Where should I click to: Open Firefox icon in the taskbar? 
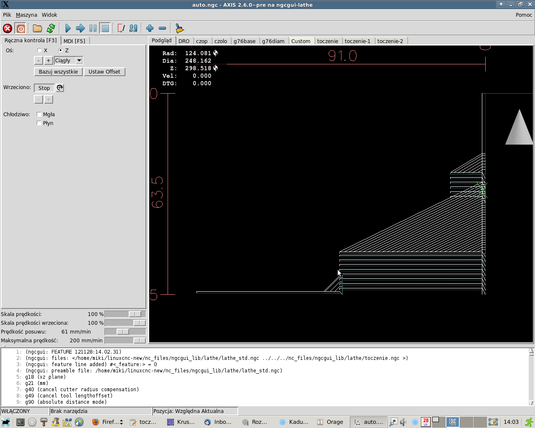(96, 422)
